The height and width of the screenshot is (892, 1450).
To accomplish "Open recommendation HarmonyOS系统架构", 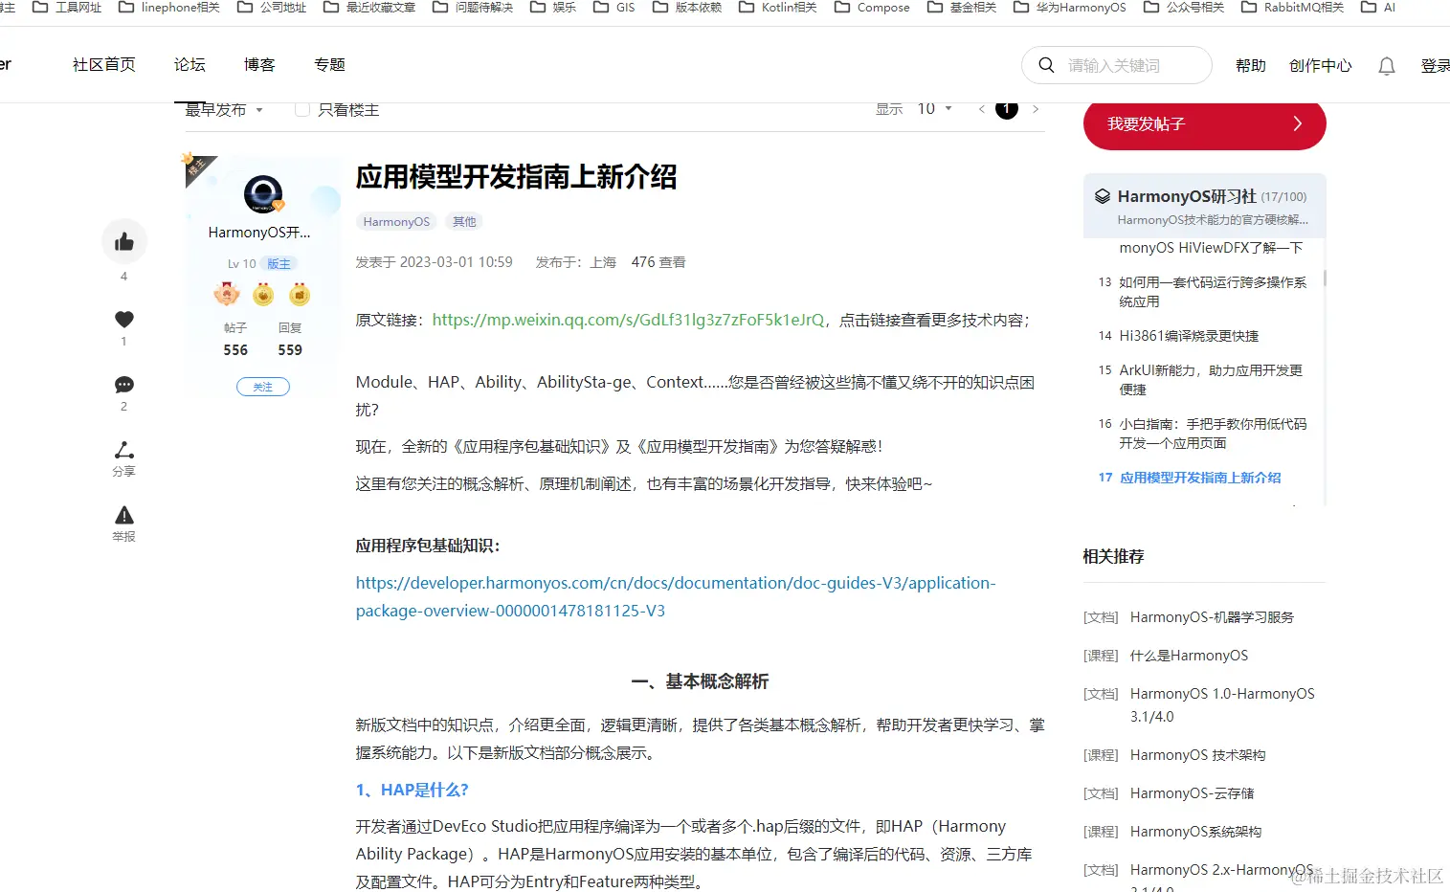I will pos(1195,832).
